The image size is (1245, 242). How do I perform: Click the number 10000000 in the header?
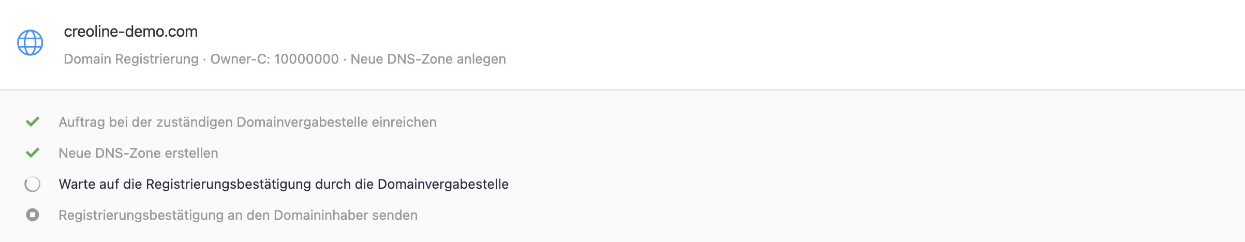tap(306, 59)
